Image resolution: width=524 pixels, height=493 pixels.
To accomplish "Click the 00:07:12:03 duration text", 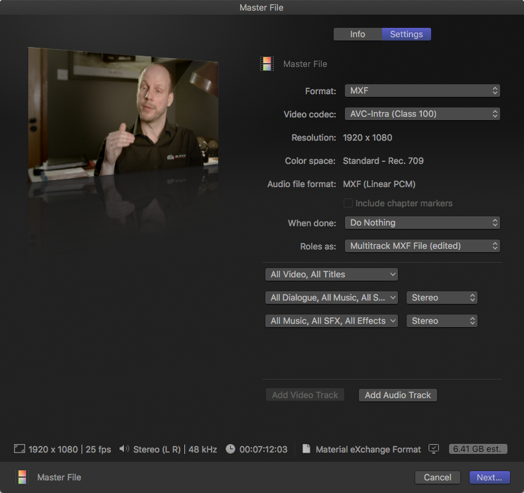I will (263, 449).
